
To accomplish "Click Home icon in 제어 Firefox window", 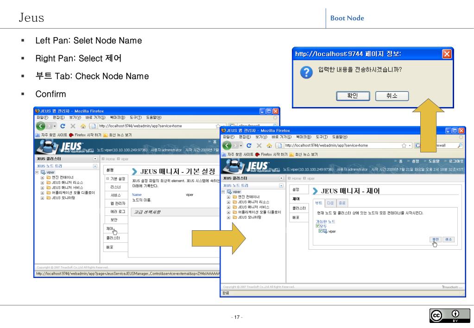I will pos(269,145).
